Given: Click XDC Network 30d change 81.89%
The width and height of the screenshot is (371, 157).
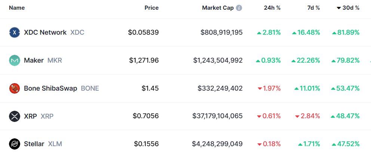Looking at the screenshot, I should (346, 32).
